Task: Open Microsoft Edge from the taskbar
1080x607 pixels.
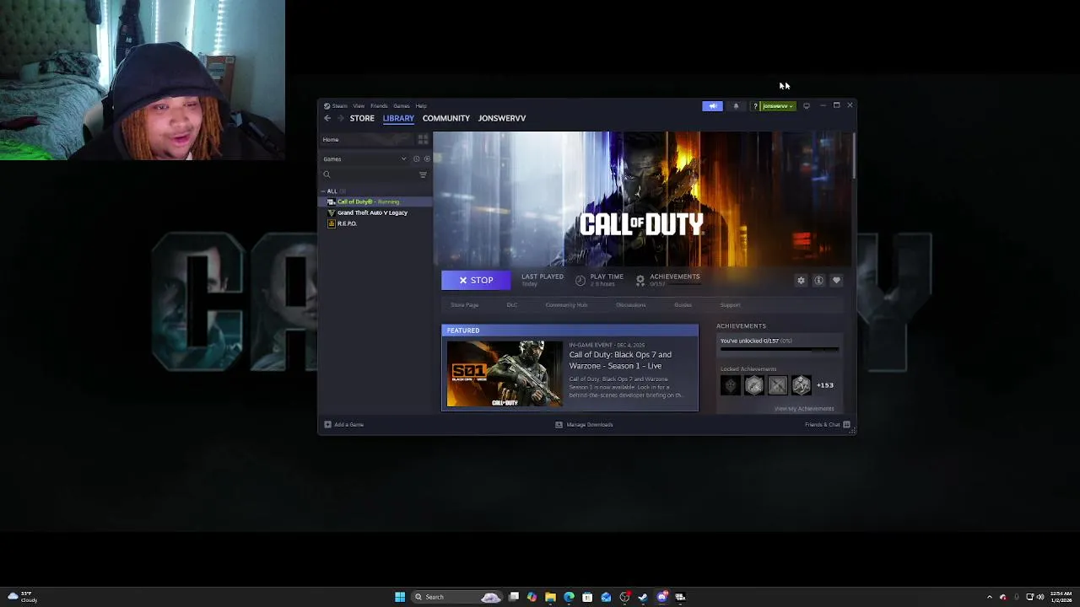Action: (x=569, y=597)
